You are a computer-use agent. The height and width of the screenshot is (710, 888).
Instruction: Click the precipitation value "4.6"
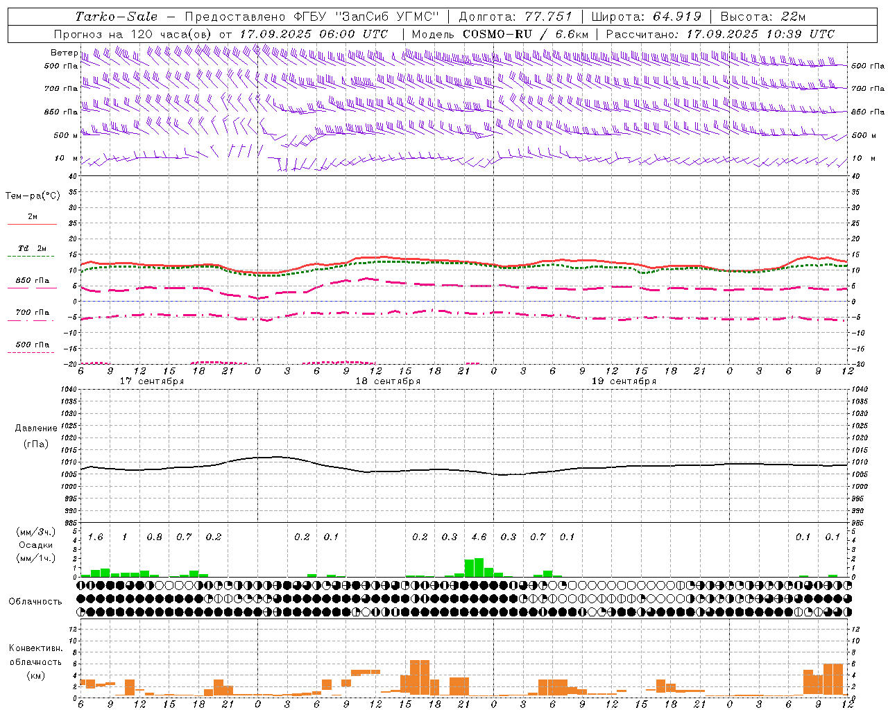(479, 537)
